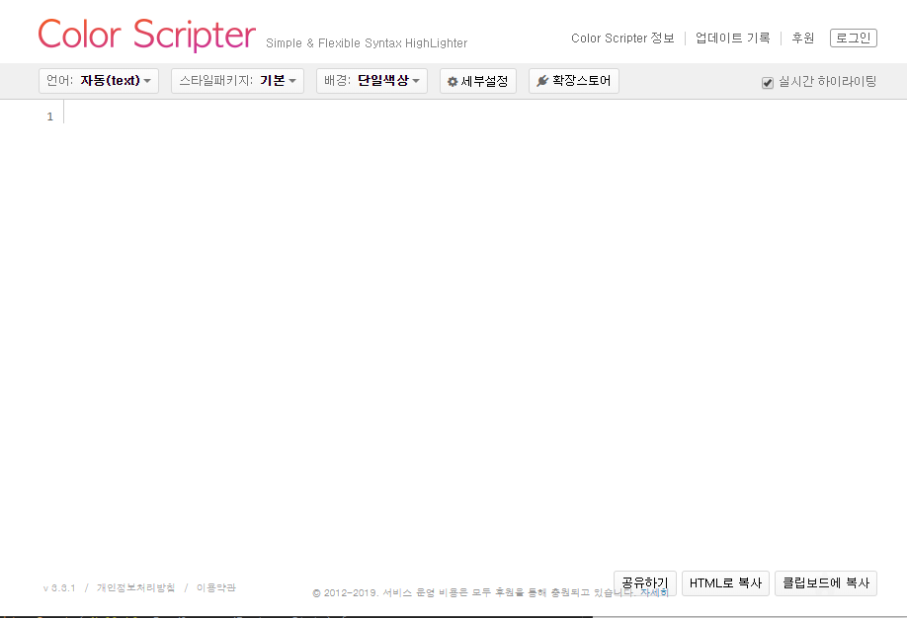Open the 확장스토어 plugin store
This screenshot has width=907, height=618.
pos(574,81)
